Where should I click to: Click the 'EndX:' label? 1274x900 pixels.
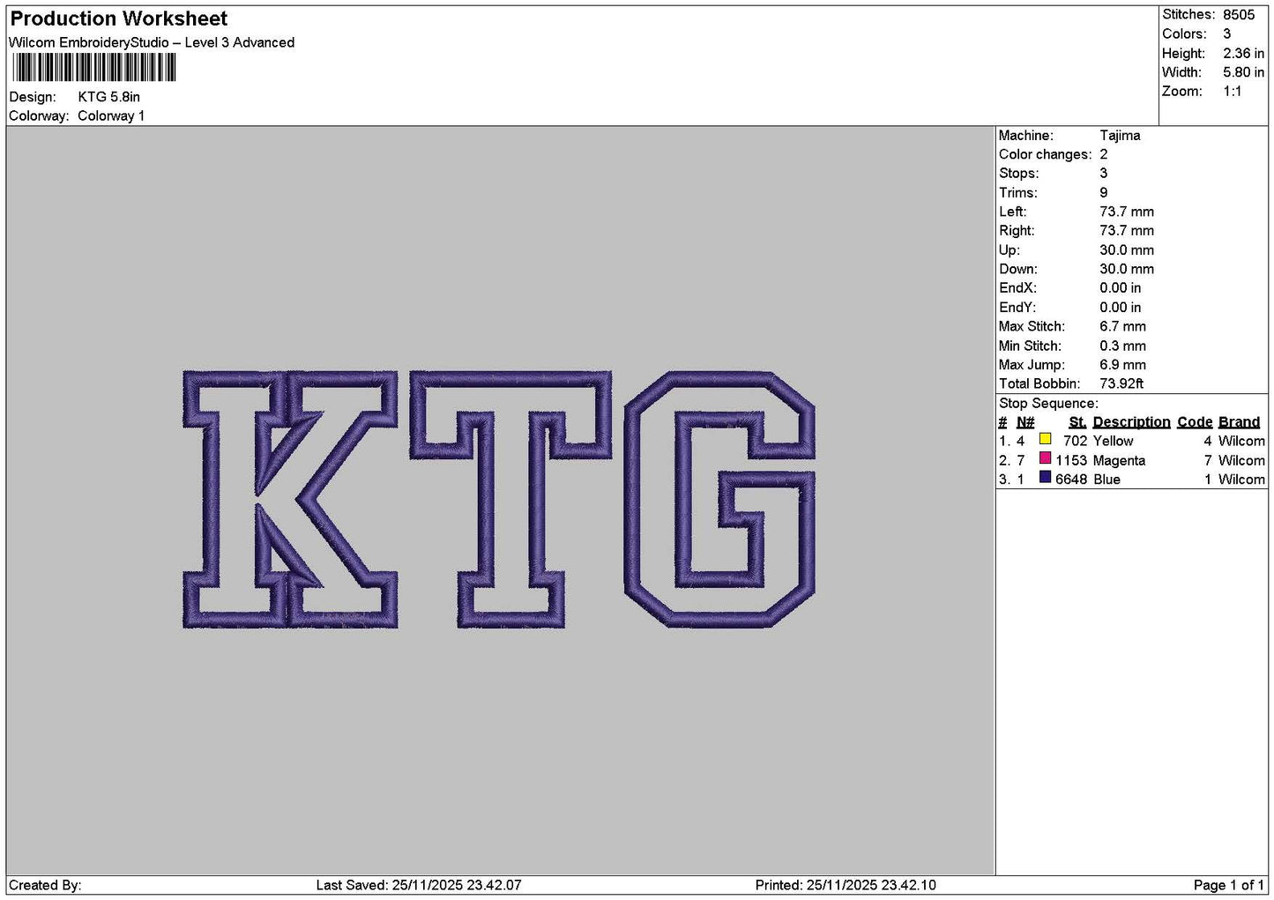1017,288
